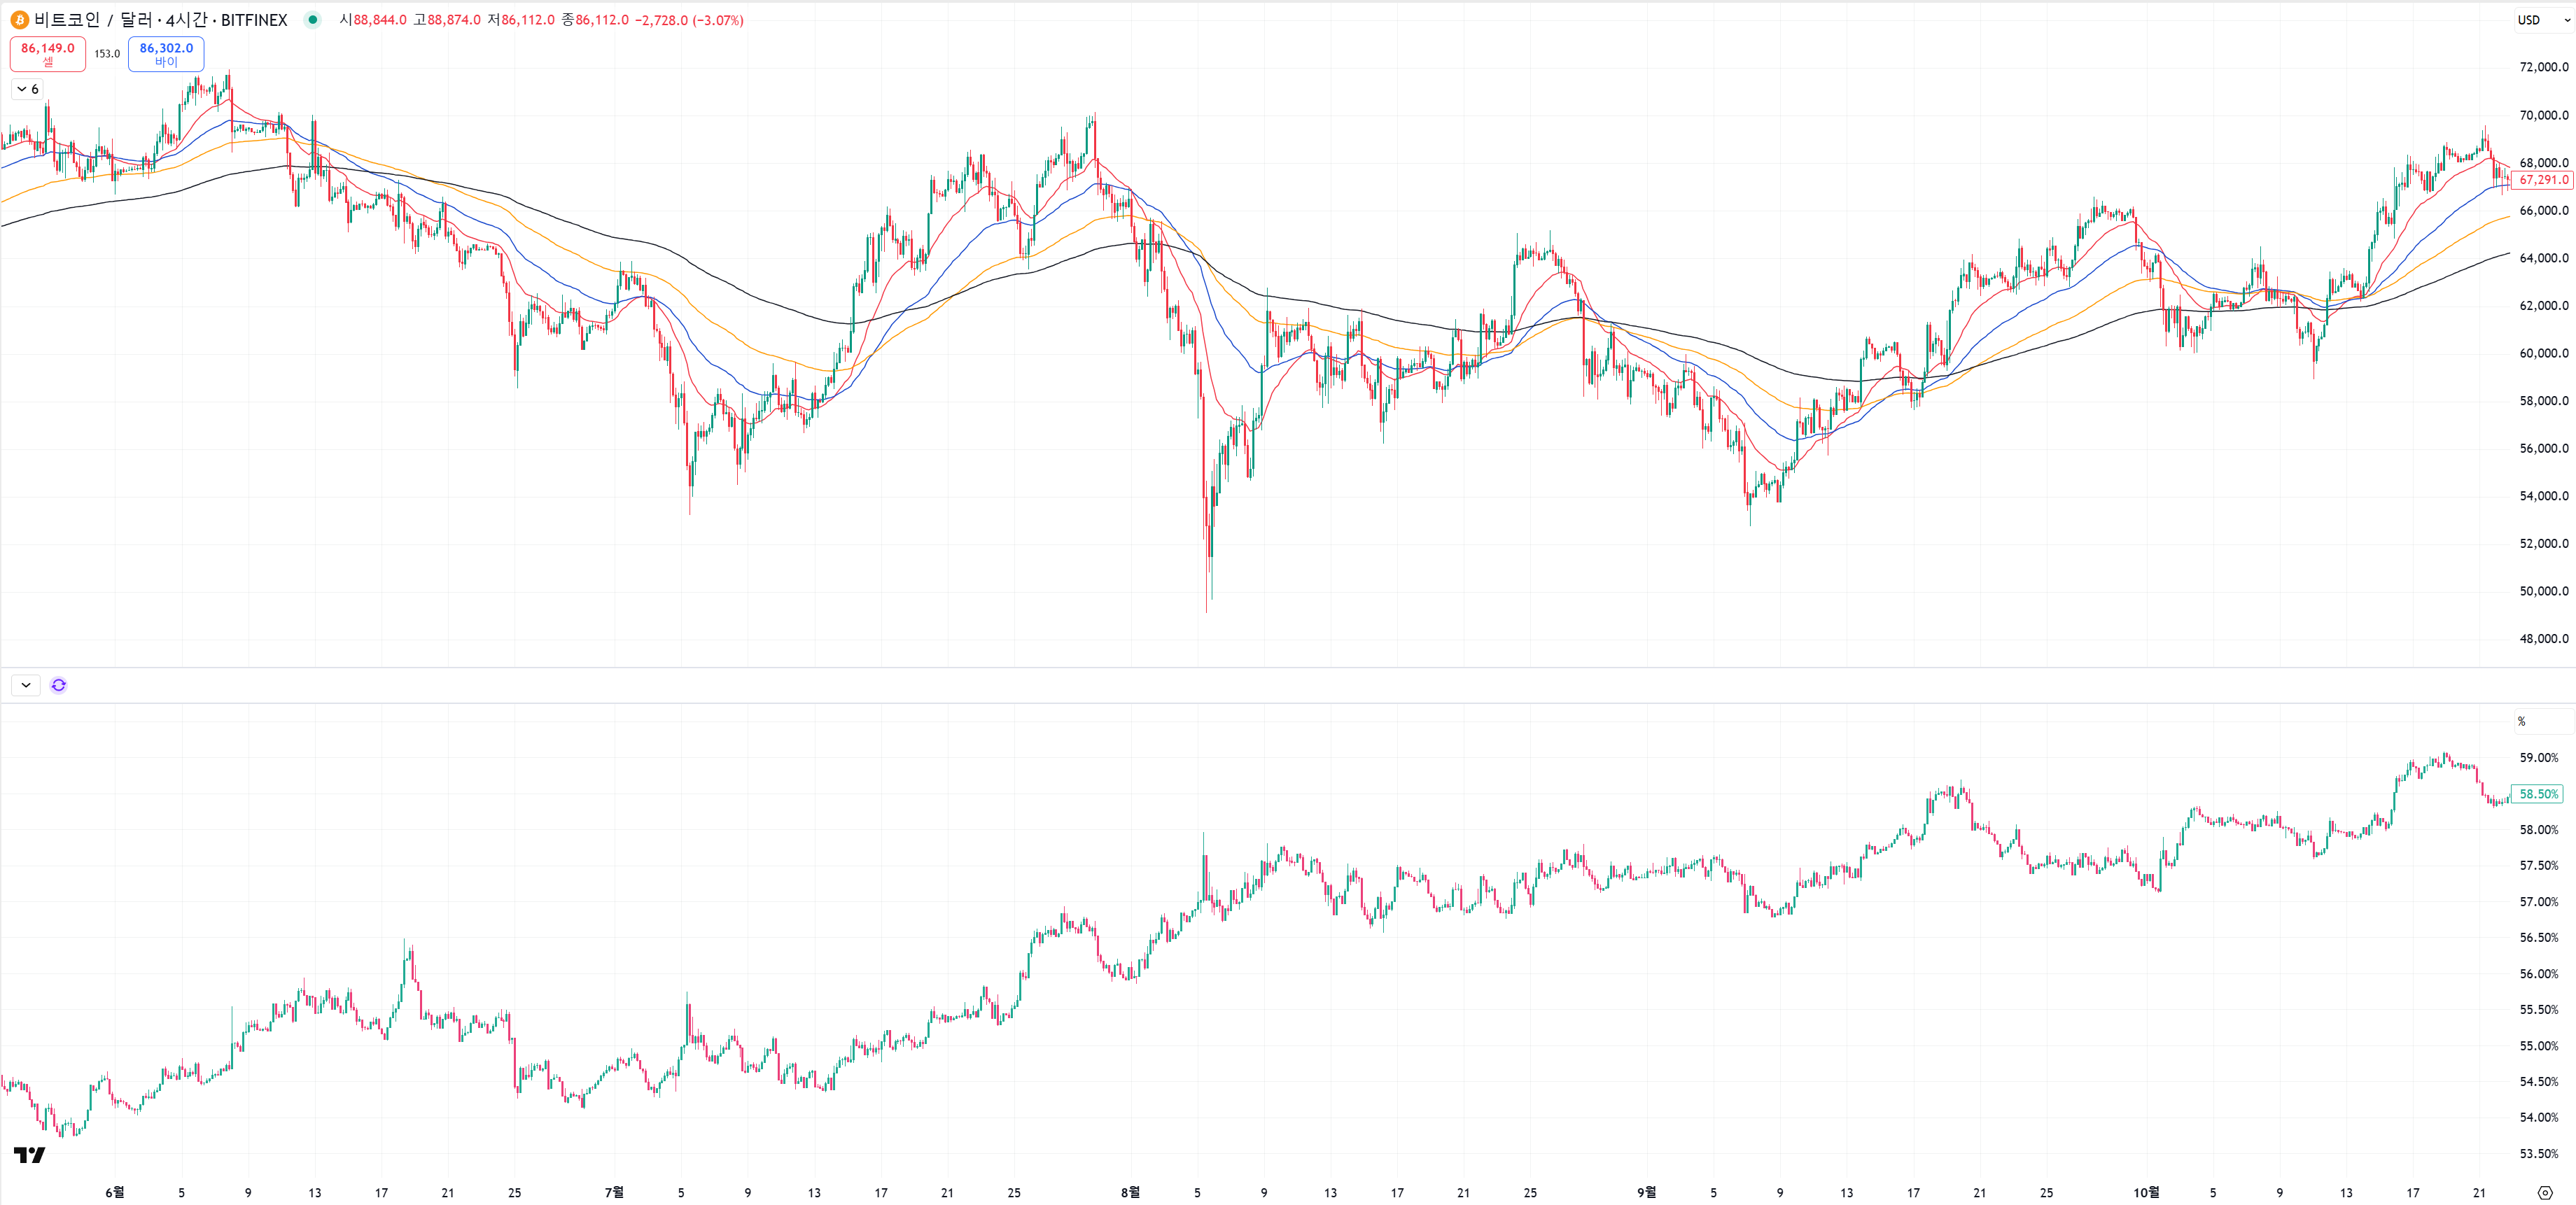Open chart settings hexagon gear icon
Viewport: 2576px width, 1205px height.
point(2545,1192)
